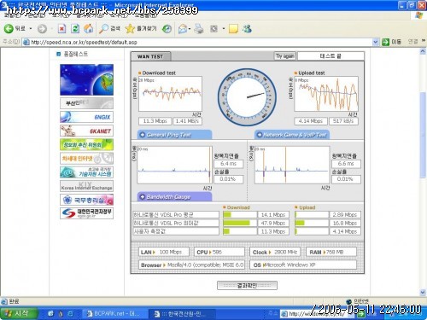The width and height of the screenshot is (427, 320).
Task: Click the vertical scrollbar down arrow
Action: pos(423,292)
